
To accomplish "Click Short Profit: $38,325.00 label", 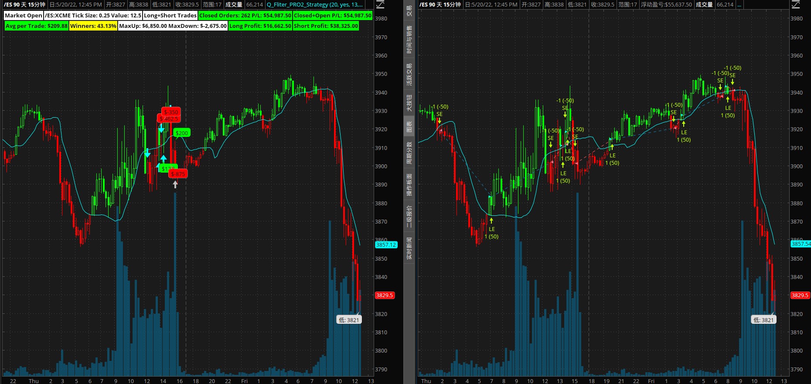I will pos(326,26).
